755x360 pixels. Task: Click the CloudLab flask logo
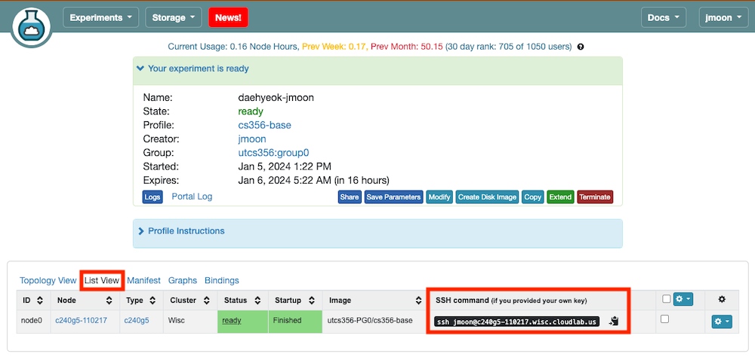point(31,27)
